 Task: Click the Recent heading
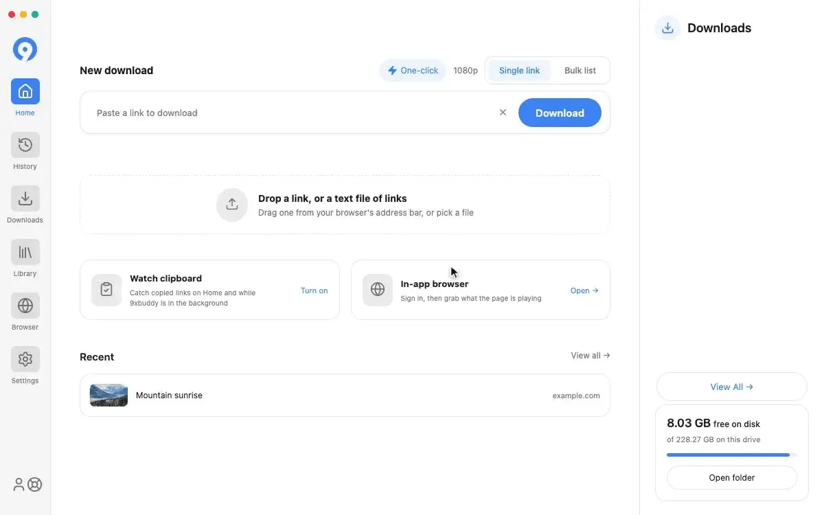[x=97, y=357]
